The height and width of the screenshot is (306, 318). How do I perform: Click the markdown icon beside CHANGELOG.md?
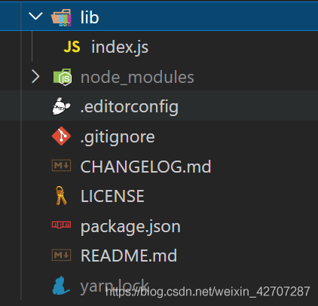point(61,166)
